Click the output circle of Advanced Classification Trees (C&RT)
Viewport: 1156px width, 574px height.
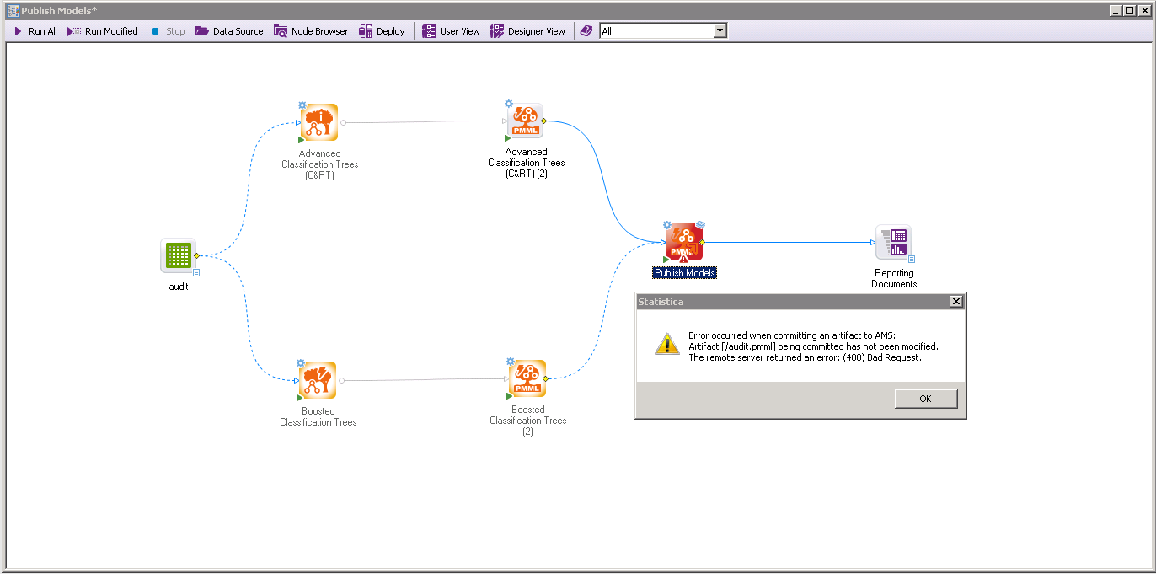[343, 123]
